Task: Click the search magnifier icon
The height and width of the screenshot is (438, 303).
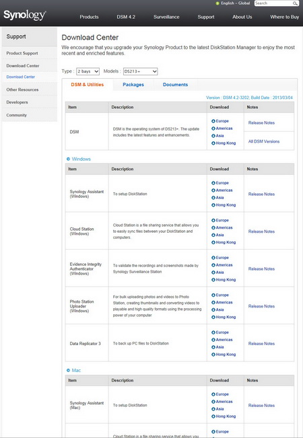Action: coord(295,3)
